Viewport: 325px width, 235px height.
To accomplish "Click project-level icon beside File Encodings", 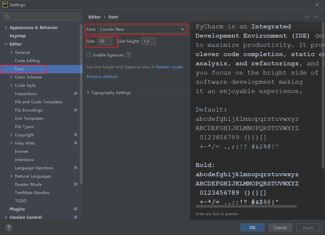I will (75, 110).
